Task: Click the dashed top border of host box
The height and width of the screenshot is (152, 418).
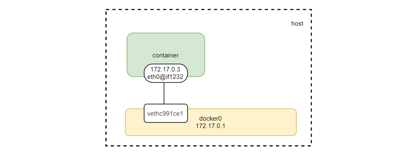Action: [208, 10]
